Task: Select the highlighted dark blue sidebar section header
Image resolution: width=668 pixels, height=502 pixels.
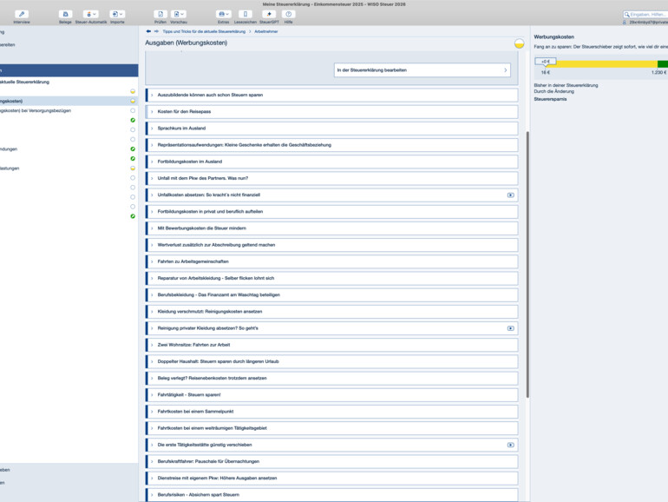Action: (69, 70)
